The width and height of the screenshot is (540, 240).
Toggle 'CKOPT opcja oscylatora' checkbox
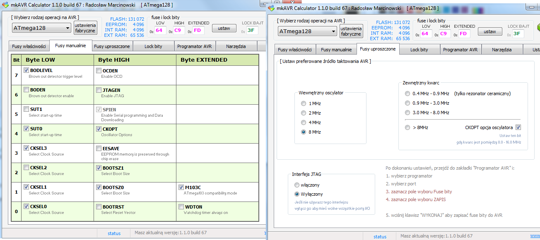pos(518,127)
